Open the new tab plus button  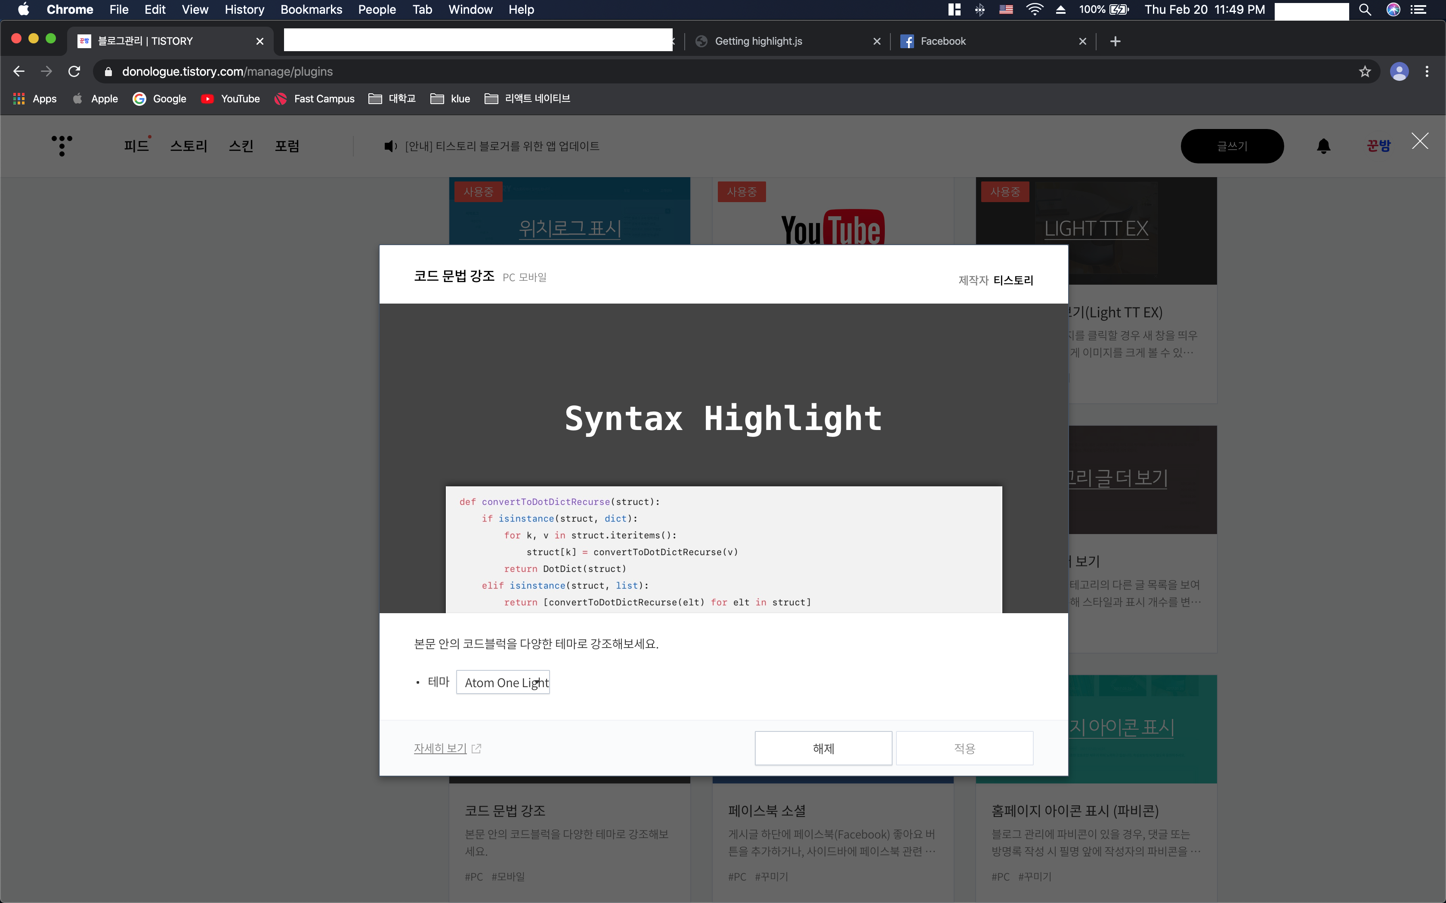[1115, 41]
